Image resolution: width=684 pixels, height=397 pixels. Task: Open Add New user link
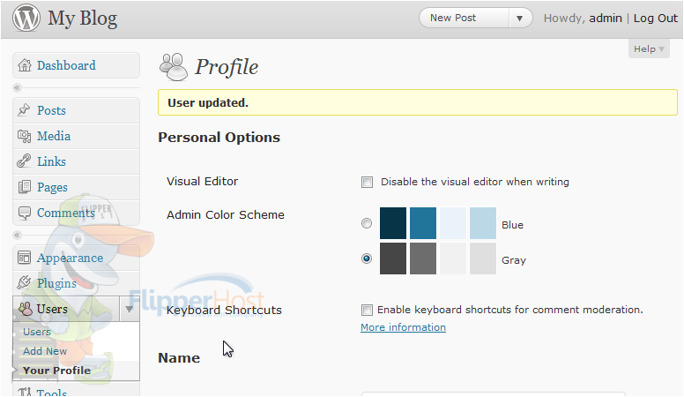coord(45,351)
